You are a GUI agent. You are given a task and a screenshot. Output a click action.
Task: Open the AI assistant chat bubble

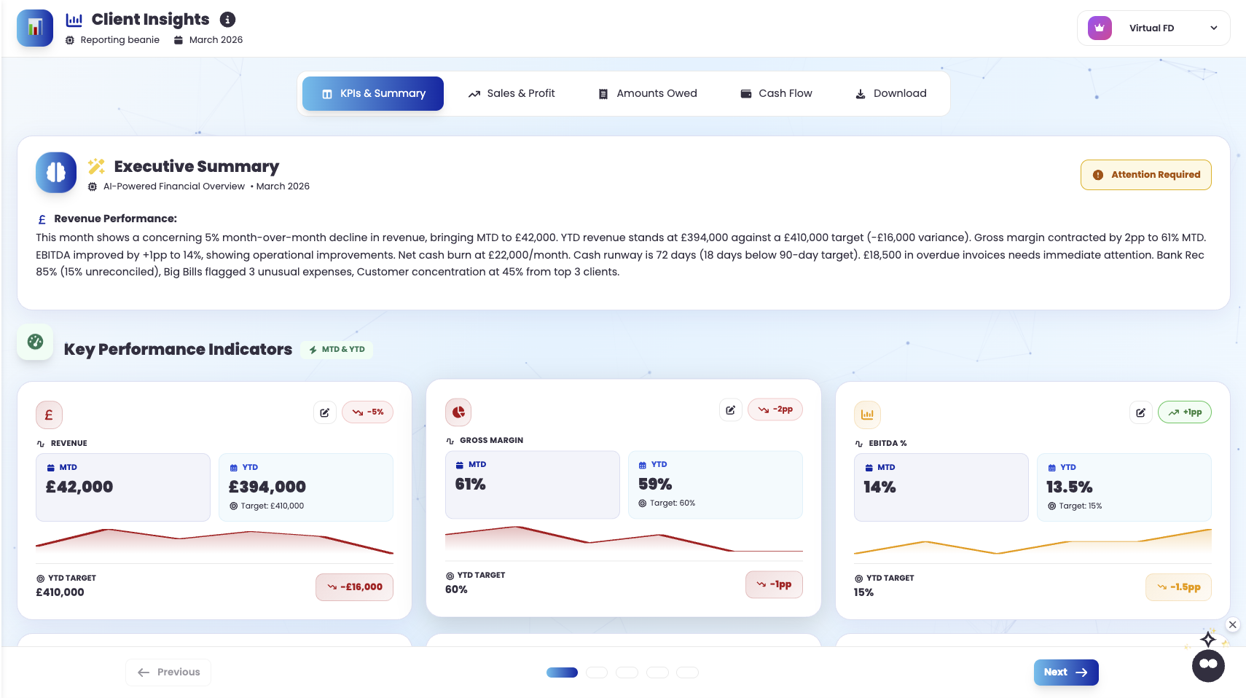(x=1208, y=665)
